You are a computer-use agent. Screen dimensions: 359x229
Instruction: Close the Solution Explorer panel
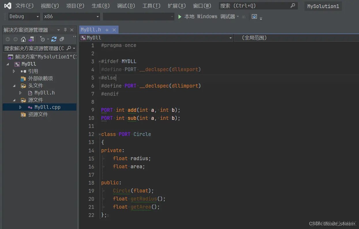72,30
